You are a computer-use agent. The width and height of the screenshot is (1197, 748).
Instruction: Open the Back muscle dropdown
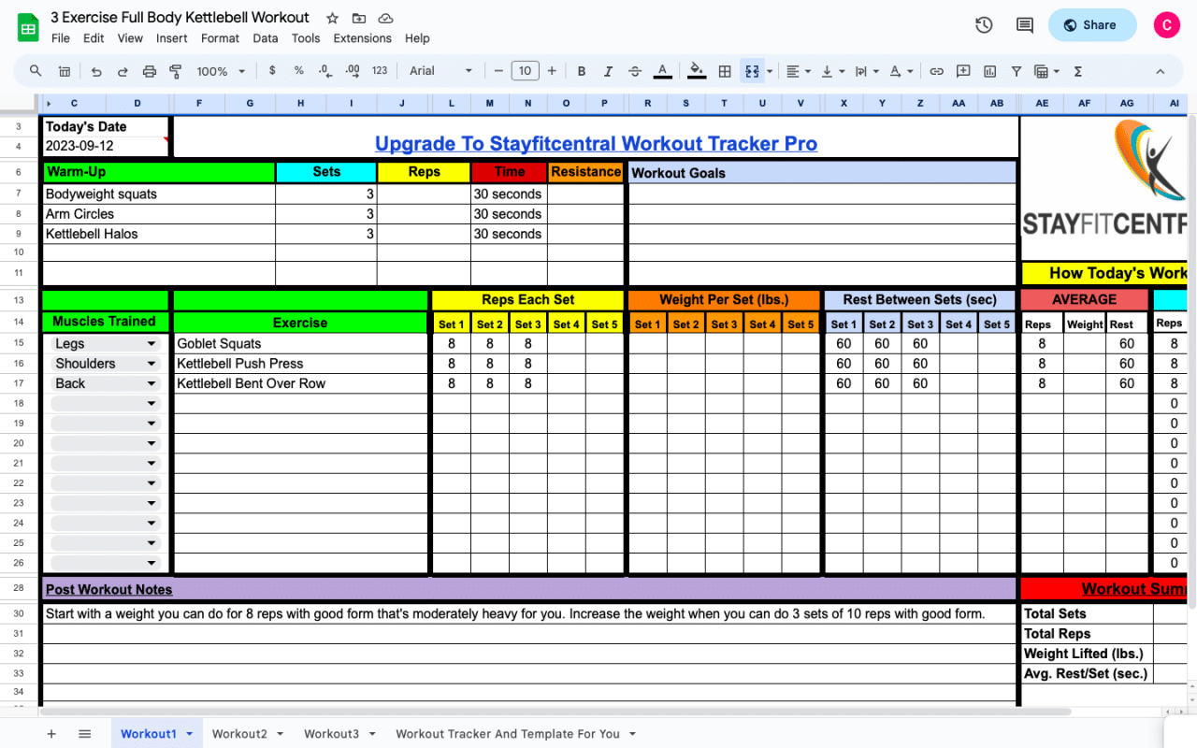click(x=151, y=383)
